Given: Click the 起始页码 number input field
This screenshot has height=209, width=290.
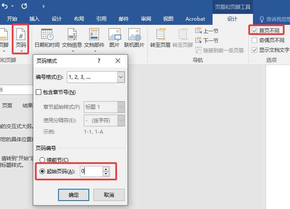Looking at the screenshot, I should pos(91,171).
